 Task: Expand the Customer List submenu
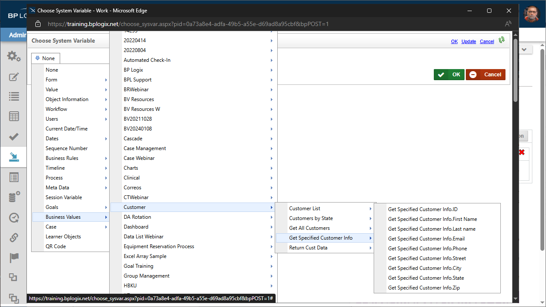pos(326,209)
